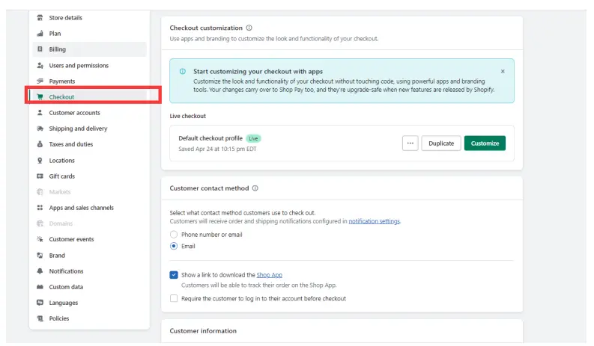Image resolution: width=594 pixels, height=346 pixels.
Task: Click the Locations pin icon
Action: click(40, 161)
